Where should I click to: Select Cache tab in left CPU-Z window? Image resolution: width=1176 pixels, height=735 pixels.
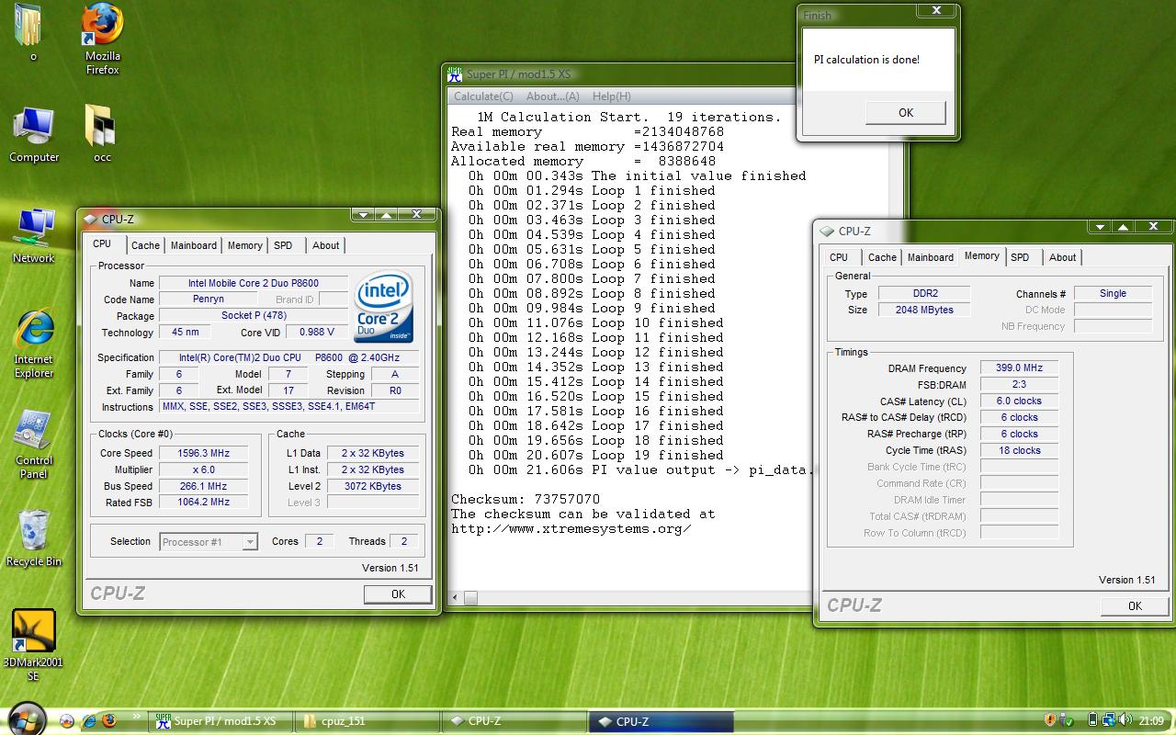point(145,245)
